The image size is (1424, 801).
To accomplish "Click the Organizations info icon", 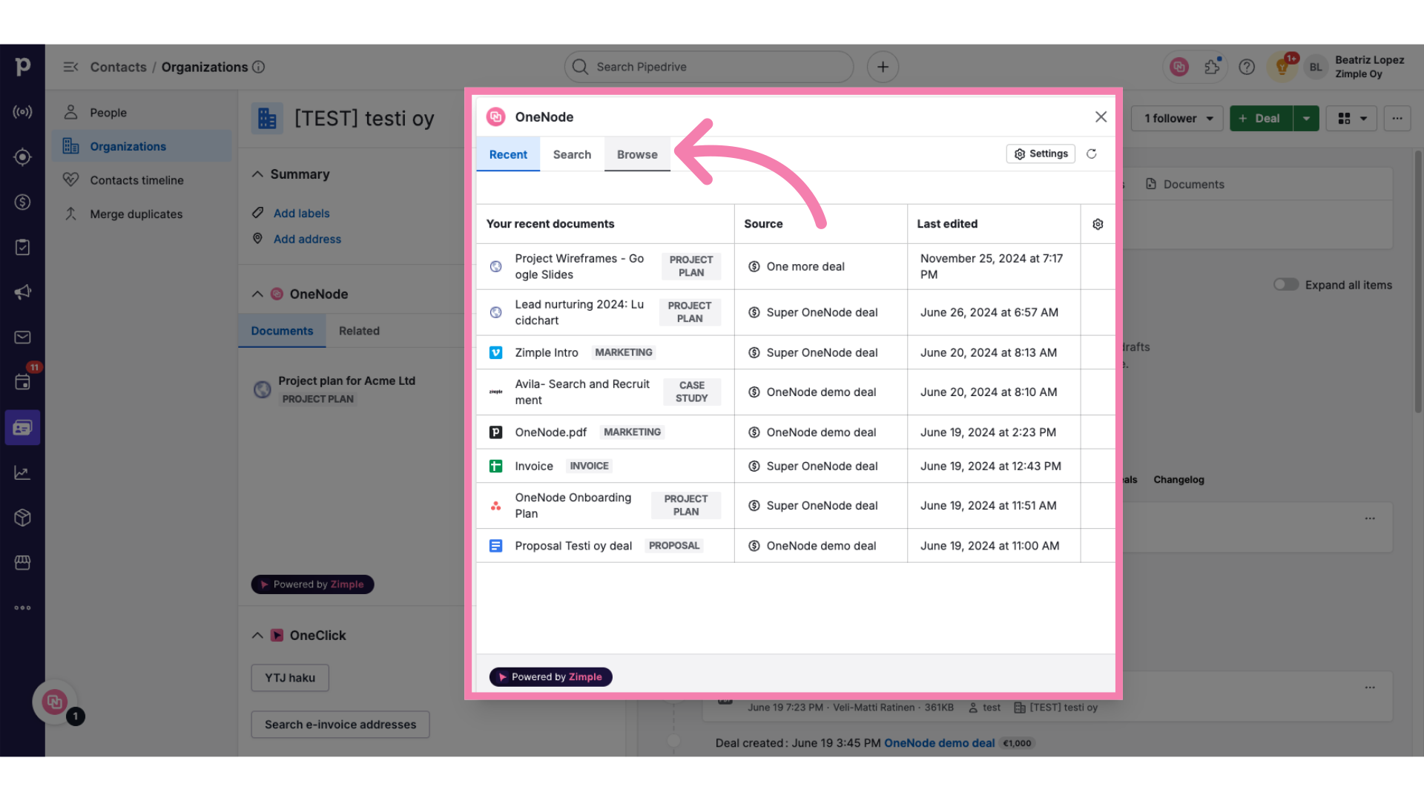I will click(x=259, y=67).
